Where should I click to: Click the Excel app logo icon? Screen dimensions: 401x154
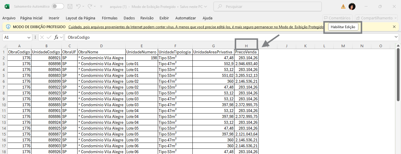click(7, 6)
